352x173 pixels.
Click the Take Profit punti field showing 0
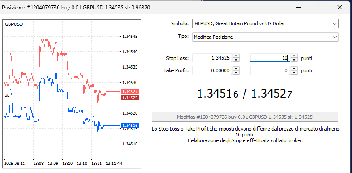(x=270, y=71)
